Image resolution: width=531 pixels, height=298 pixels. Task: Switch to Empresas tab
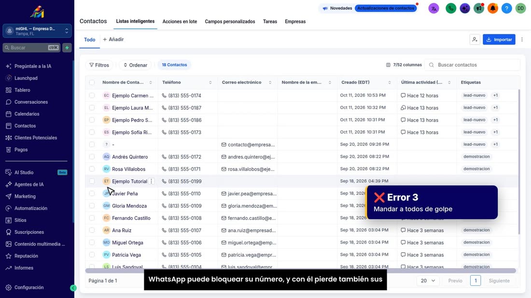point(295,22)
